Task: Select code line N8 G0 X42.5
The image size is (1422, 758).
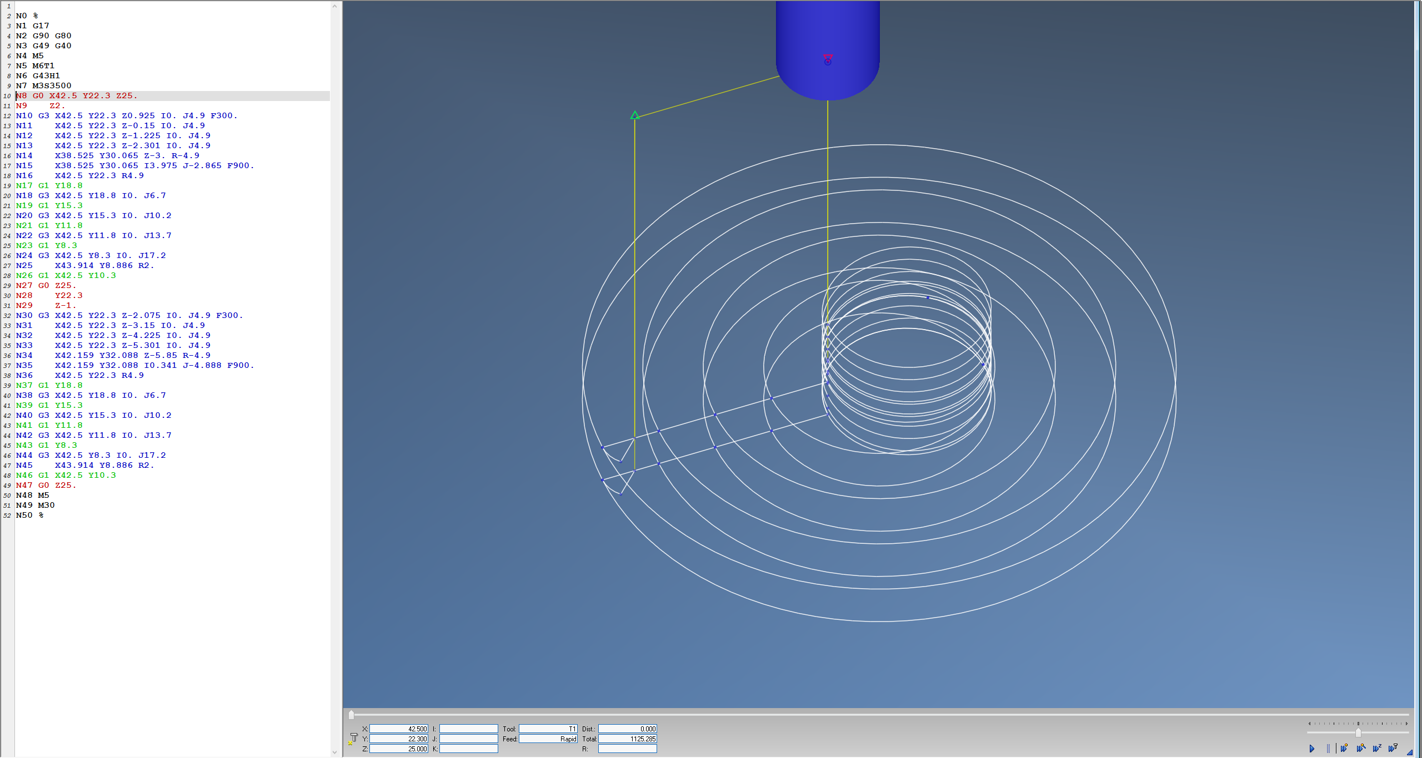Action: click(77, 96)
